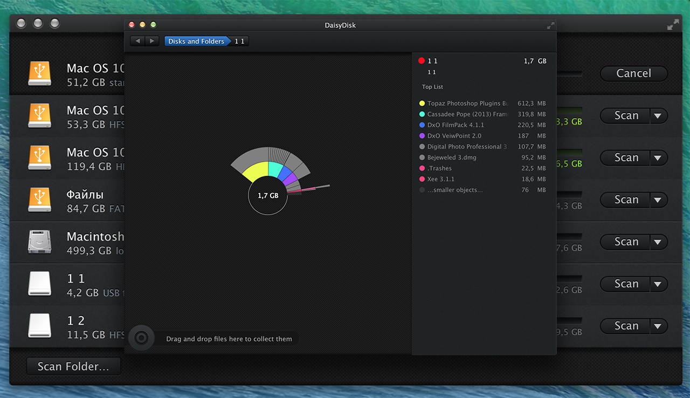Open the Scan dropdown arrow for Файлы
Viewport: 690px width, 398px height.
pyautogui.click(x=658, y=200)
